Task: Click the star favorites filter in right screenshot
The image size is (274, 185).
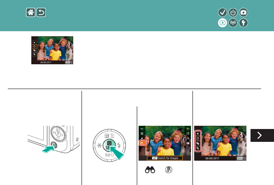Action: 198,134
